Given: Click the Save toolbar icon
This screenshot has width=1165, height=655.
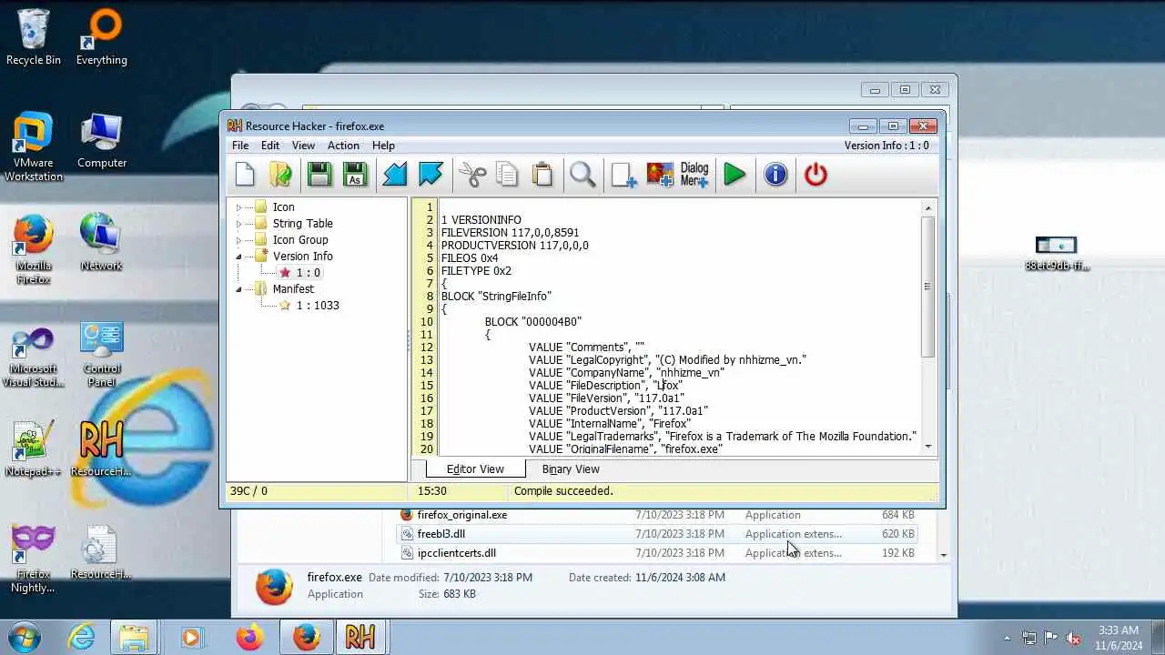Looking at the screenshot, I should pyautogui.click(x=319, y=174).
